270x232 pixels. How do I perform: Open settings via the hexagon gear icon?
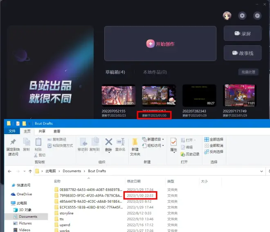tap(243, 15)
